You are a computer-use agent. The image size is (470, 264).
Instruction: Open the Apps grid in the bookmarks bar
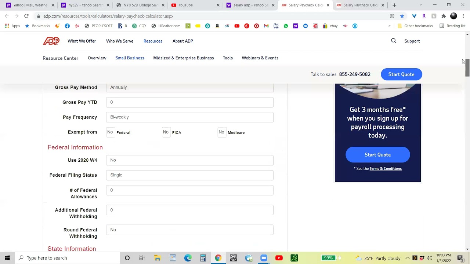point(12,26)
